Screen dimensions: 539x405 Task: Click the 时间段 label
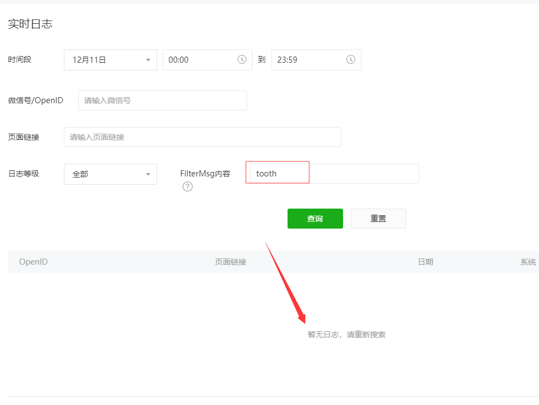[x=19, y=59]
